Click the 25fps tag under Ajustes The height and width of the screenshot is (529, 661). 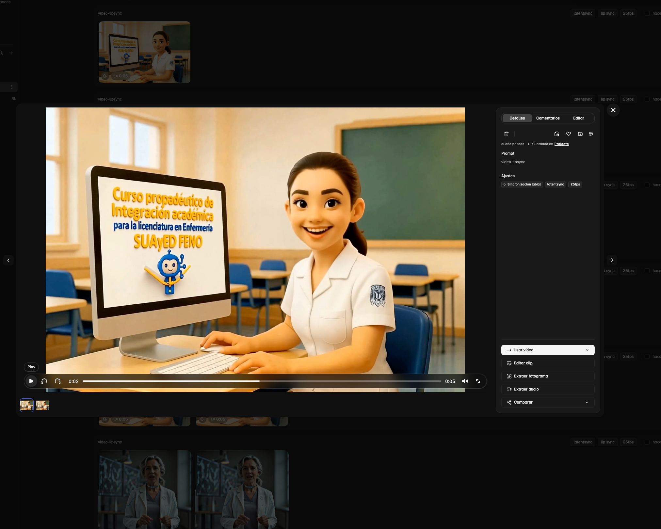[575, 184]
